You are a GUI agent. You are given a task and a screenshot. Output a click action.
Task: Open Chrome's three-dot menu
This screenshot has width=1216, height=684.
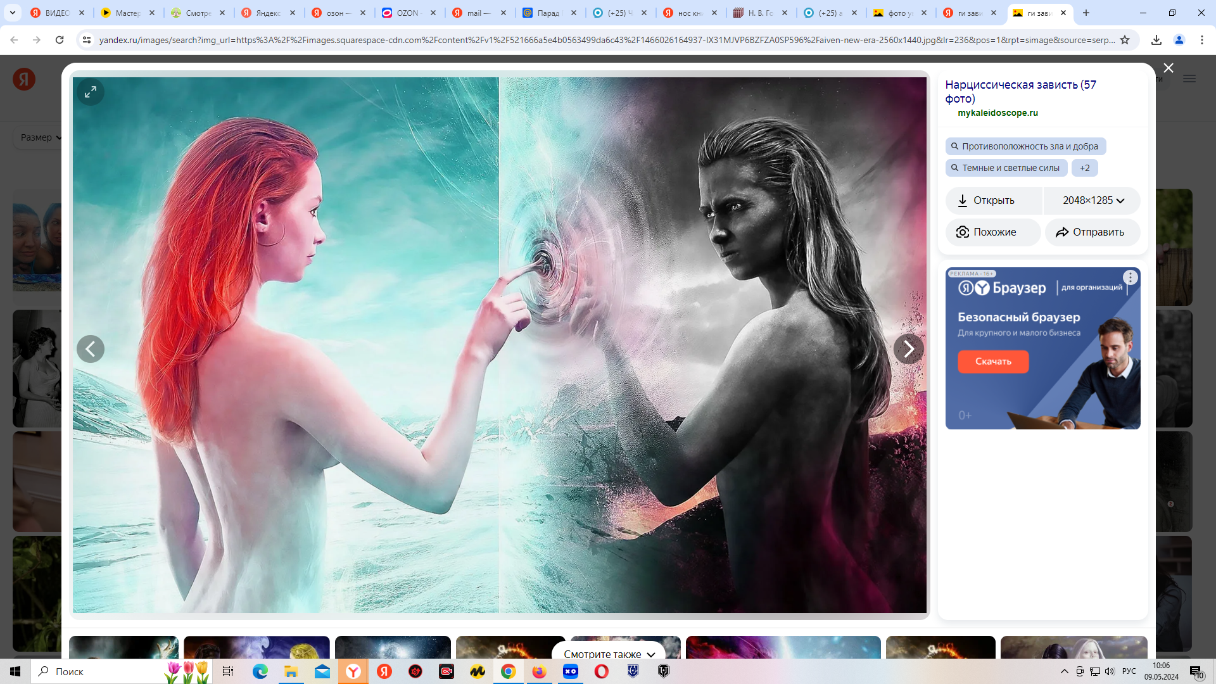[1202, 40]
